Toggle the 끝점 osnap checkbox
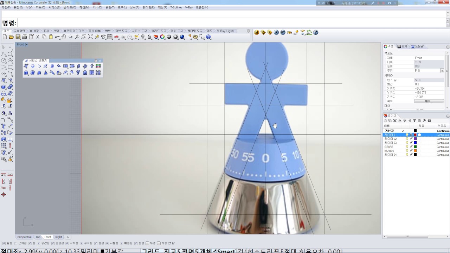450x253 pixels. coord(4,243)
